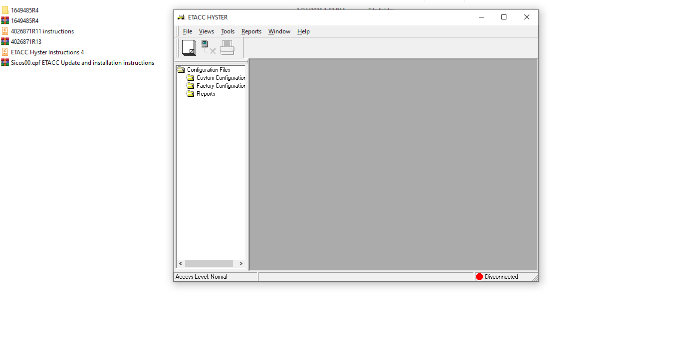Click the disconnect computer toolbar icon
The image size is (687, 364).
(x=209, y=47)
